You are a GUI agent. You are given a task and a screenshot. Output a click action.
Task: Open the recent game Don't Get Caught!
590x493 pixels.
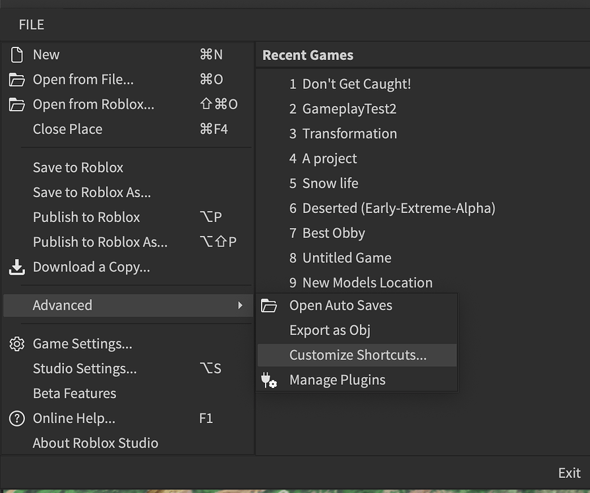[355, 84]
